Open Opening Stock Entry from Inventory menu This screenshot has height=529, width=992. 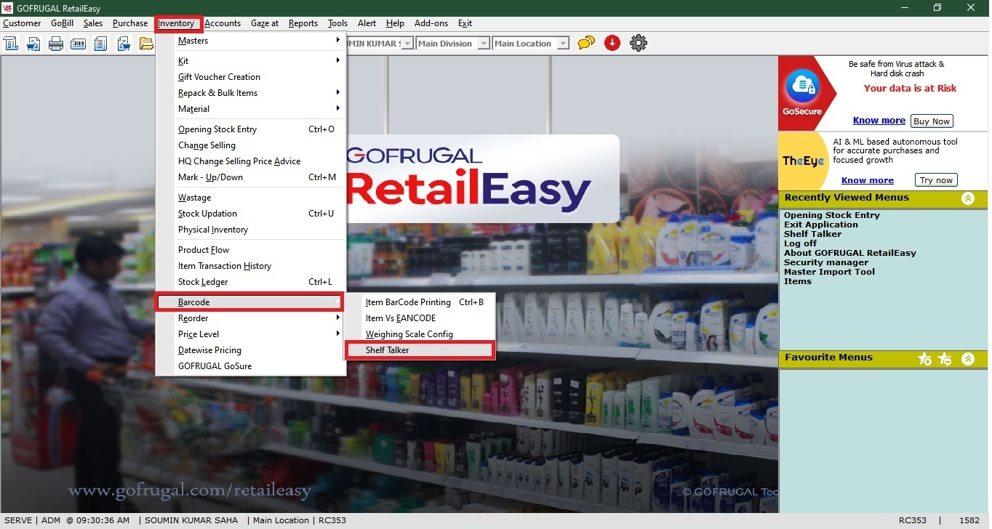tap(251, 129)
